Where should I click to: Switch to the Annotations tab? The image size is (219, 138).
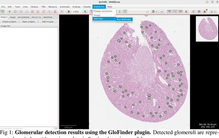point(24,17)
